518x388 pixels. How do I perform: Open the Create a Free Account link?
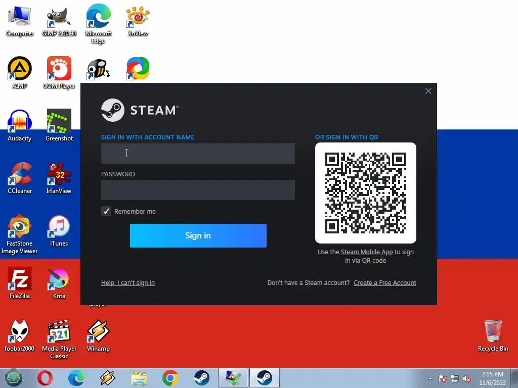tap(385, 283)
